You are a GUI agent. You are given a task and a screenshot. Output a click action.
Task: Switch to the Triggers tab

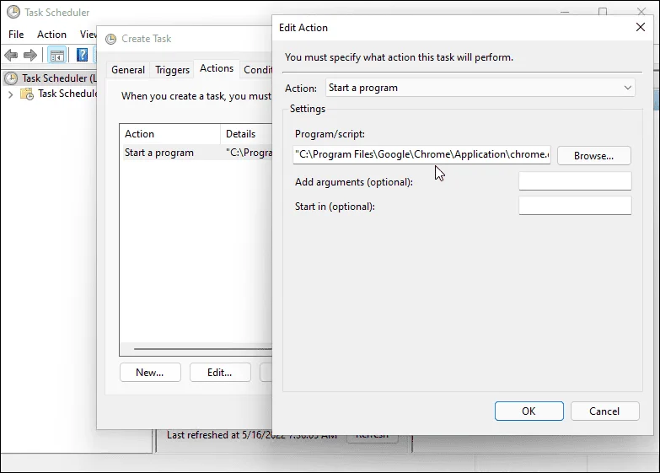172,69
